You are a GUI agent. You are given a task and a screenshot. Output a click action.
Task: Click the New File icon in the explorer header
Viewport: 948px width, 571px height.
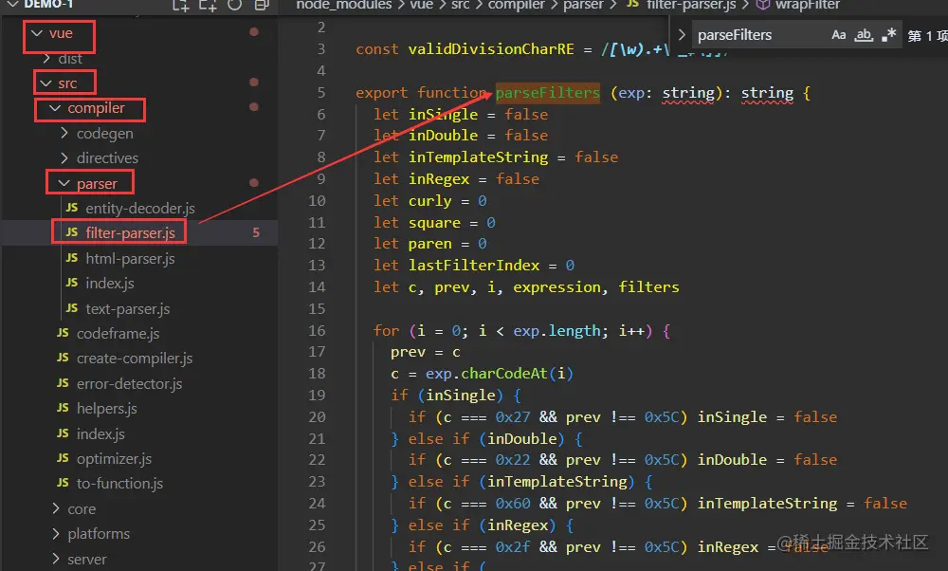181,6
